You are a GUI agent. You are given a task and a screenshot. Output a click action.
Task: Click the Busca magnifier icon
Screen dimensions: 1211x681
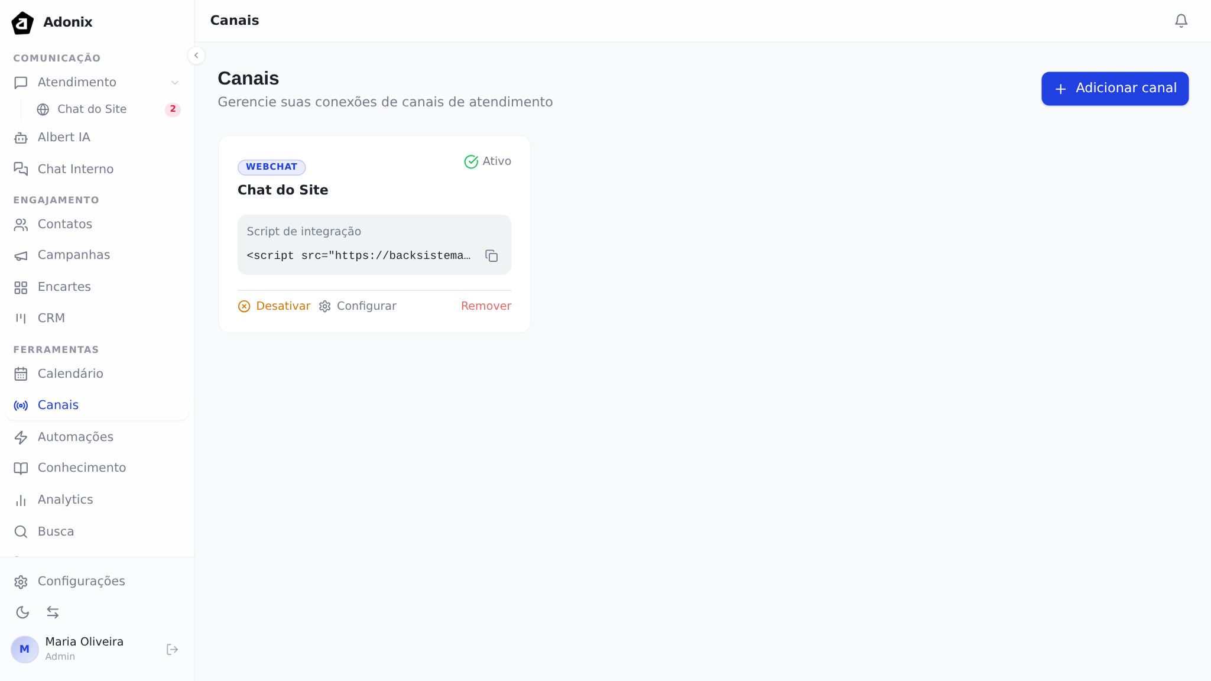coord(21,532)
